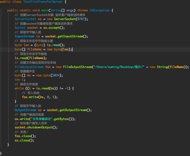Click the main method name
This screenshot has width=190, height=156.
point(45,10)
